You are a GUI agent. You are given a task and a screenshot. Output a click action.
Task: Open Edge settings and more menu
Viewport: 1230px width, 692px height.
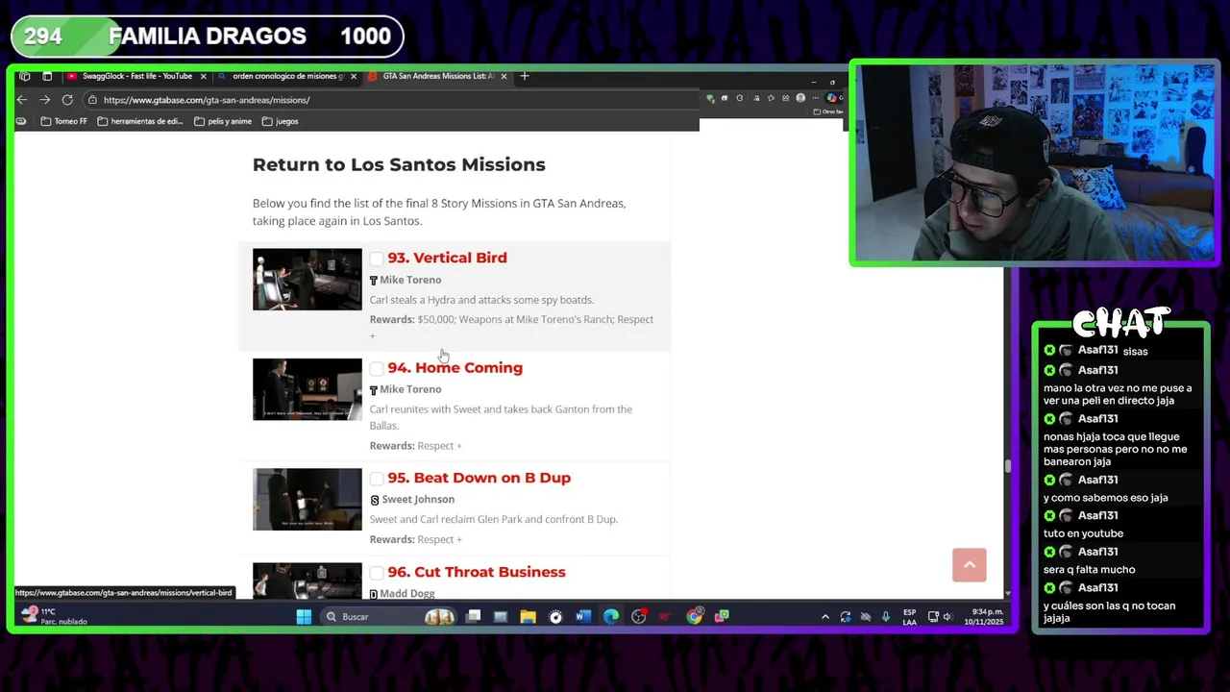click(x=816, y=98)
